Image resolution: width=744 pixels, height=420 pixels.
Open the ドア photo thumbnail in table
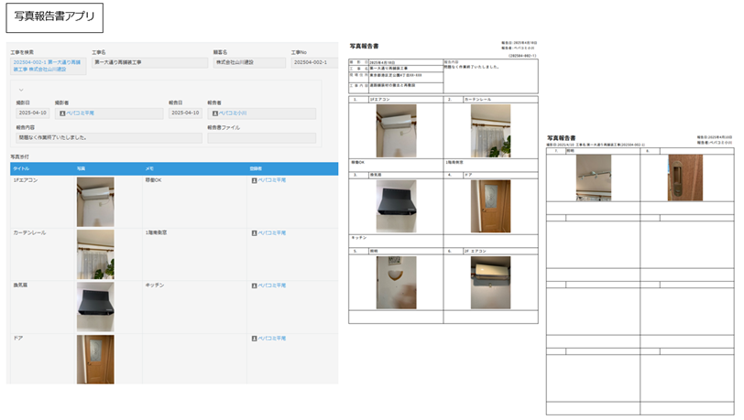pos(95,358)
